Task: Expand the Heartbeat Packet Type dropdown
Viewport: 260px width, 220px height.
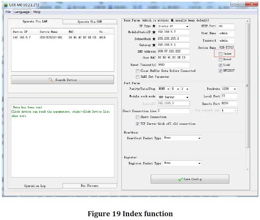Action: [199, 138]
